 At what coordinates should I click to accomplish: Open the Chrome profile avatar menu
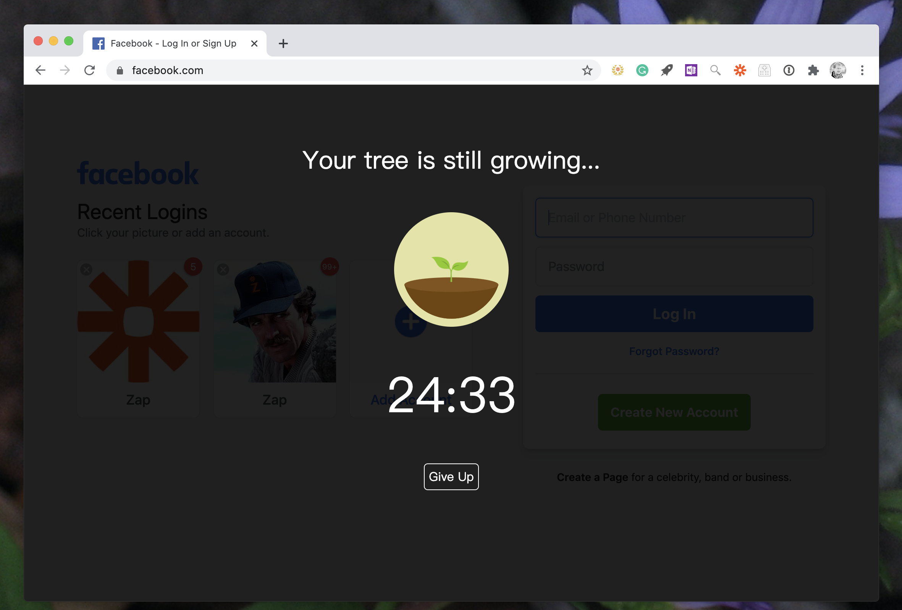tap(837, 70)
